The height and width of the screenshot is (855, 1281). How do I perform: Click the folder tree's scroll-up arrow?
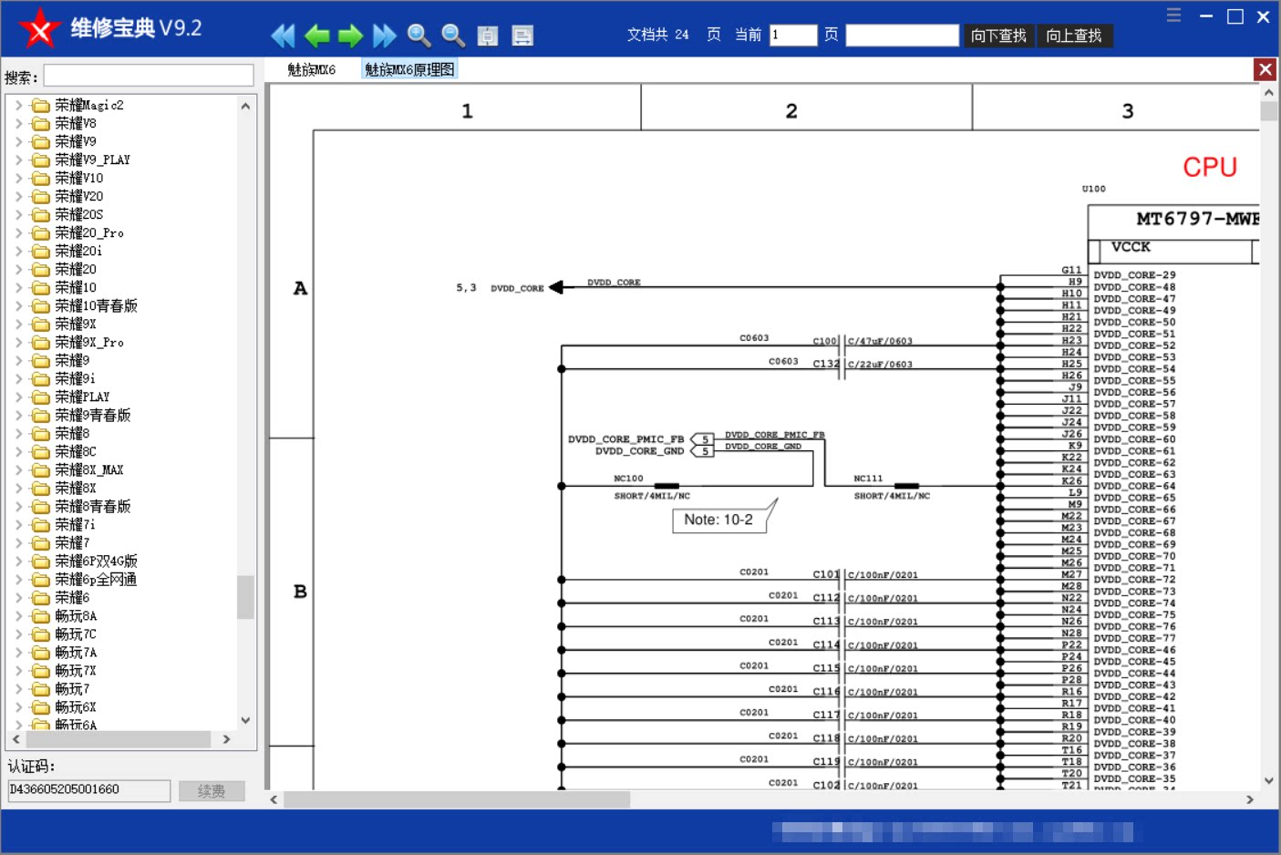[245, 106]
